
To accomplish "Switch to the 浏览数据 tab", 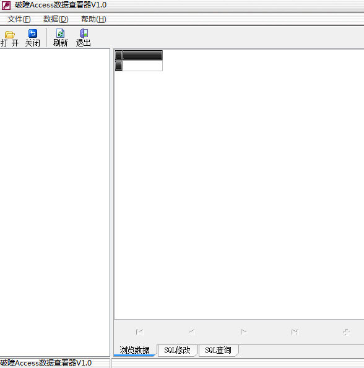I will (134, 350).
